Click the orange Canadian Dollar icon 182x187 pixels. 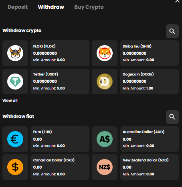click(x=15, y=167)
